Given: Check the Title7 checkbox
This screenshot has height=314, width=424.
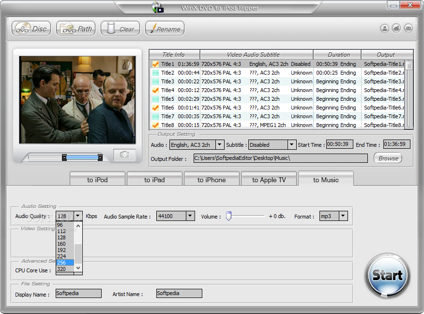Looking at the screenshot, I should pos(155,116).
